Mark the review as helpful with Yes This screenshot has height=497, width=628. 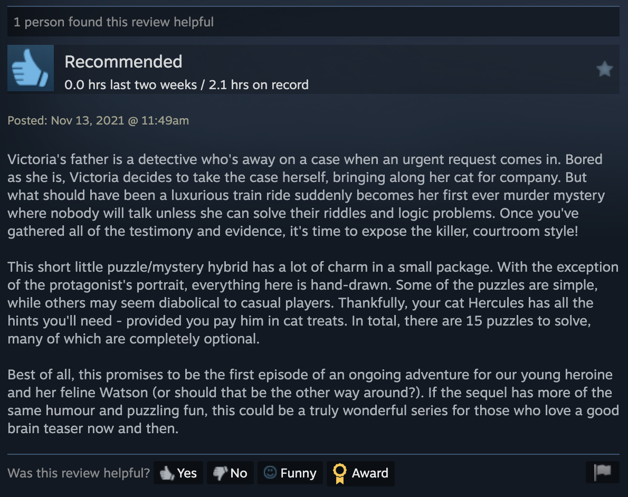(x=178, y=473)
